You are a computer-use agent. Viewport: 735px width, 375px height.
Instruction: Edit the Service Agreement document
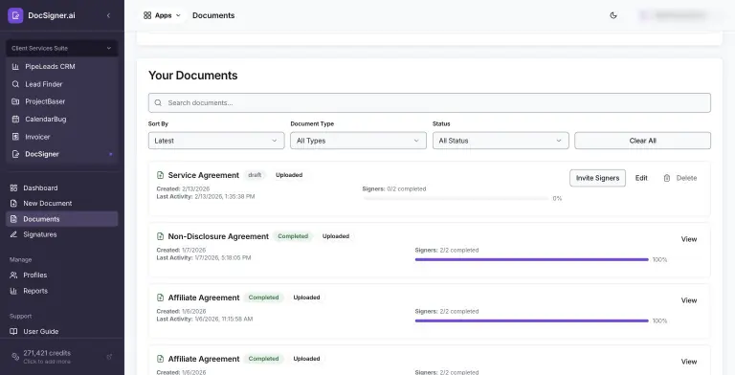(641, 178)
